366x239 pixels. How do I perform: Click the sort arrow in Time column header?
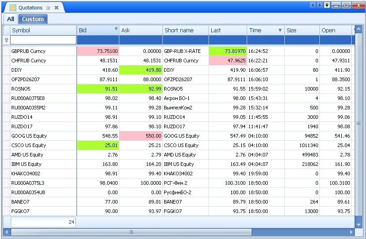(280, 30)
